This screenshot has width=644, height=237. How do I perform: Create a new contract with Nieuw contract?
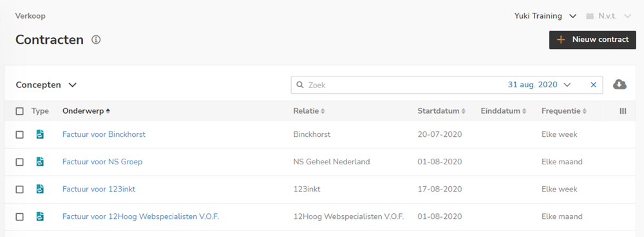point(592,40)
